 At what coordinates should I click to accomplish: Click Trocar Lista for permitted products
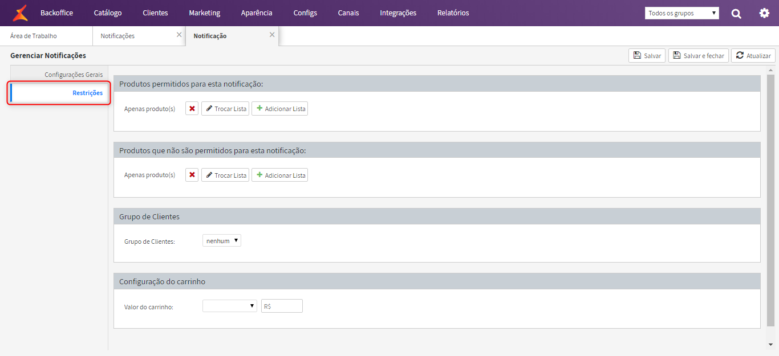point(225,108)
